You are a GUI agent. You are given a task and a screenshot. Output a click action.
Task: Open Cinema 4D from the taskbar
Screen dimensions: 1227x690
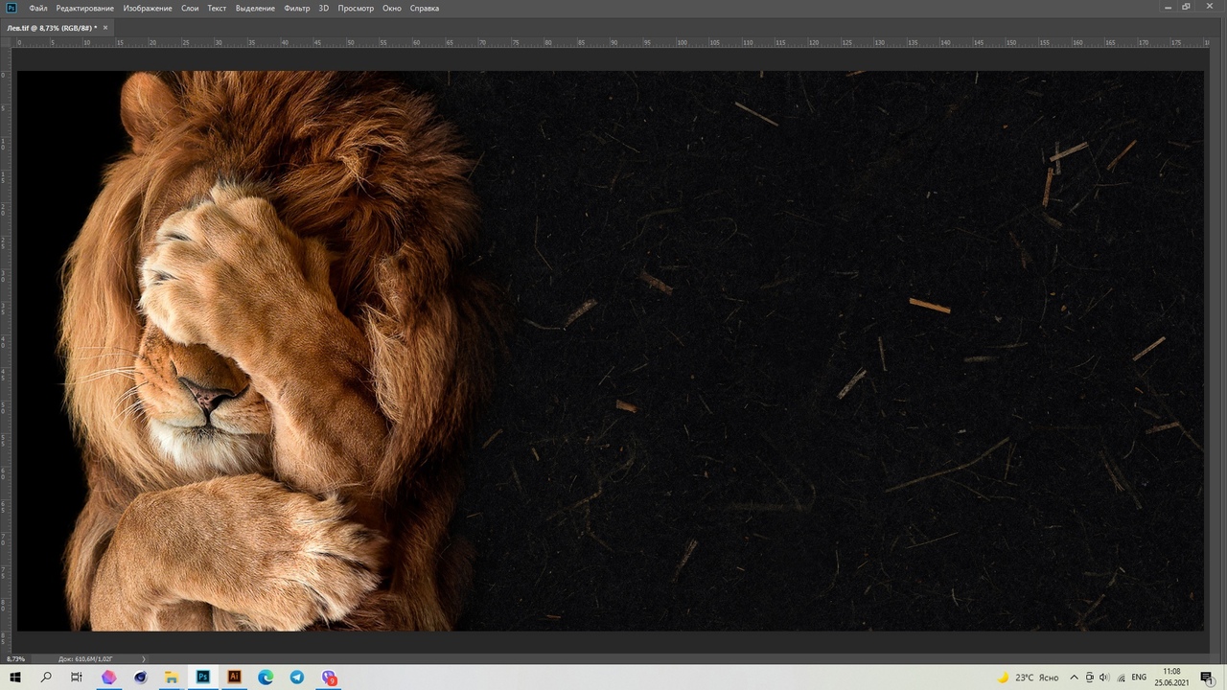pyautogui.click(x=141, y=678)
